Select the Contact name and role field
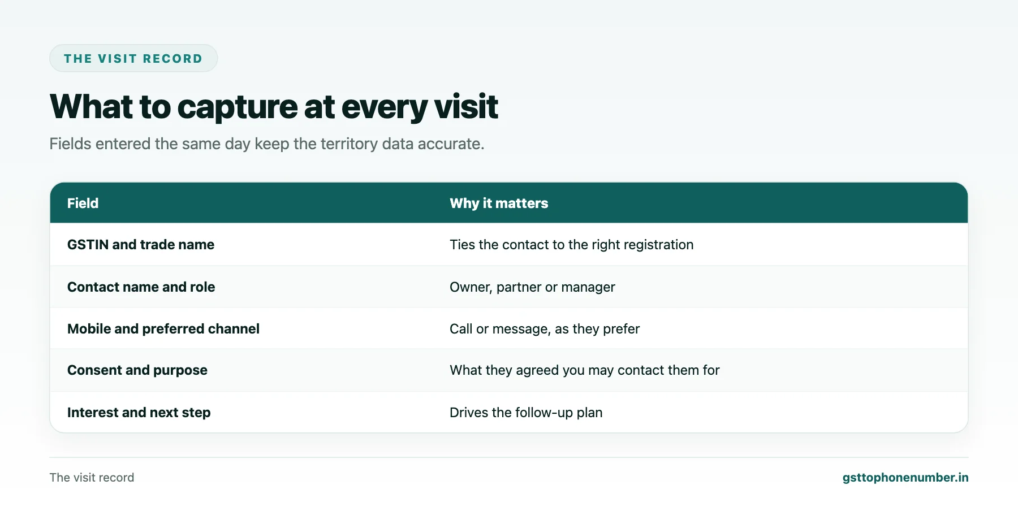 tap(141, 287)
